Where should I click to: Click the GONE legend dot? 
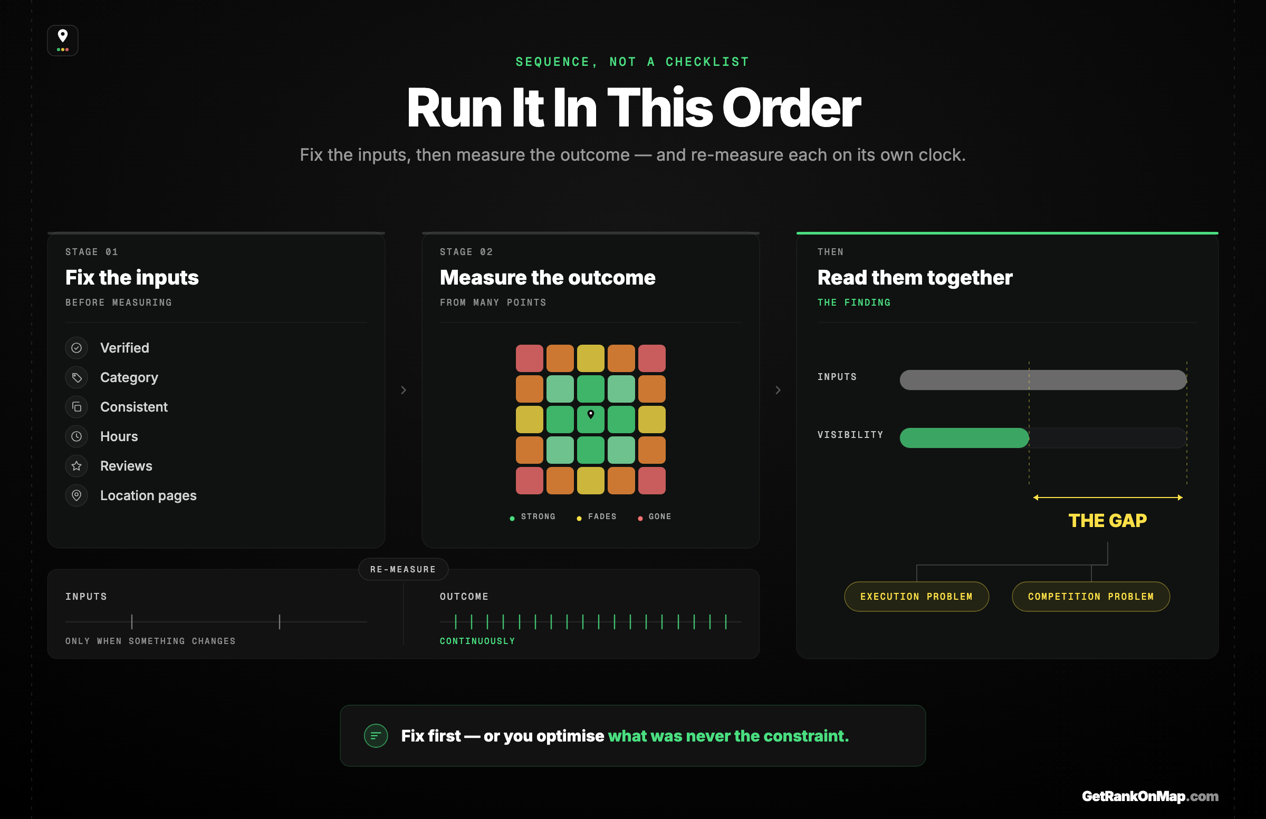tap(640, 518)
